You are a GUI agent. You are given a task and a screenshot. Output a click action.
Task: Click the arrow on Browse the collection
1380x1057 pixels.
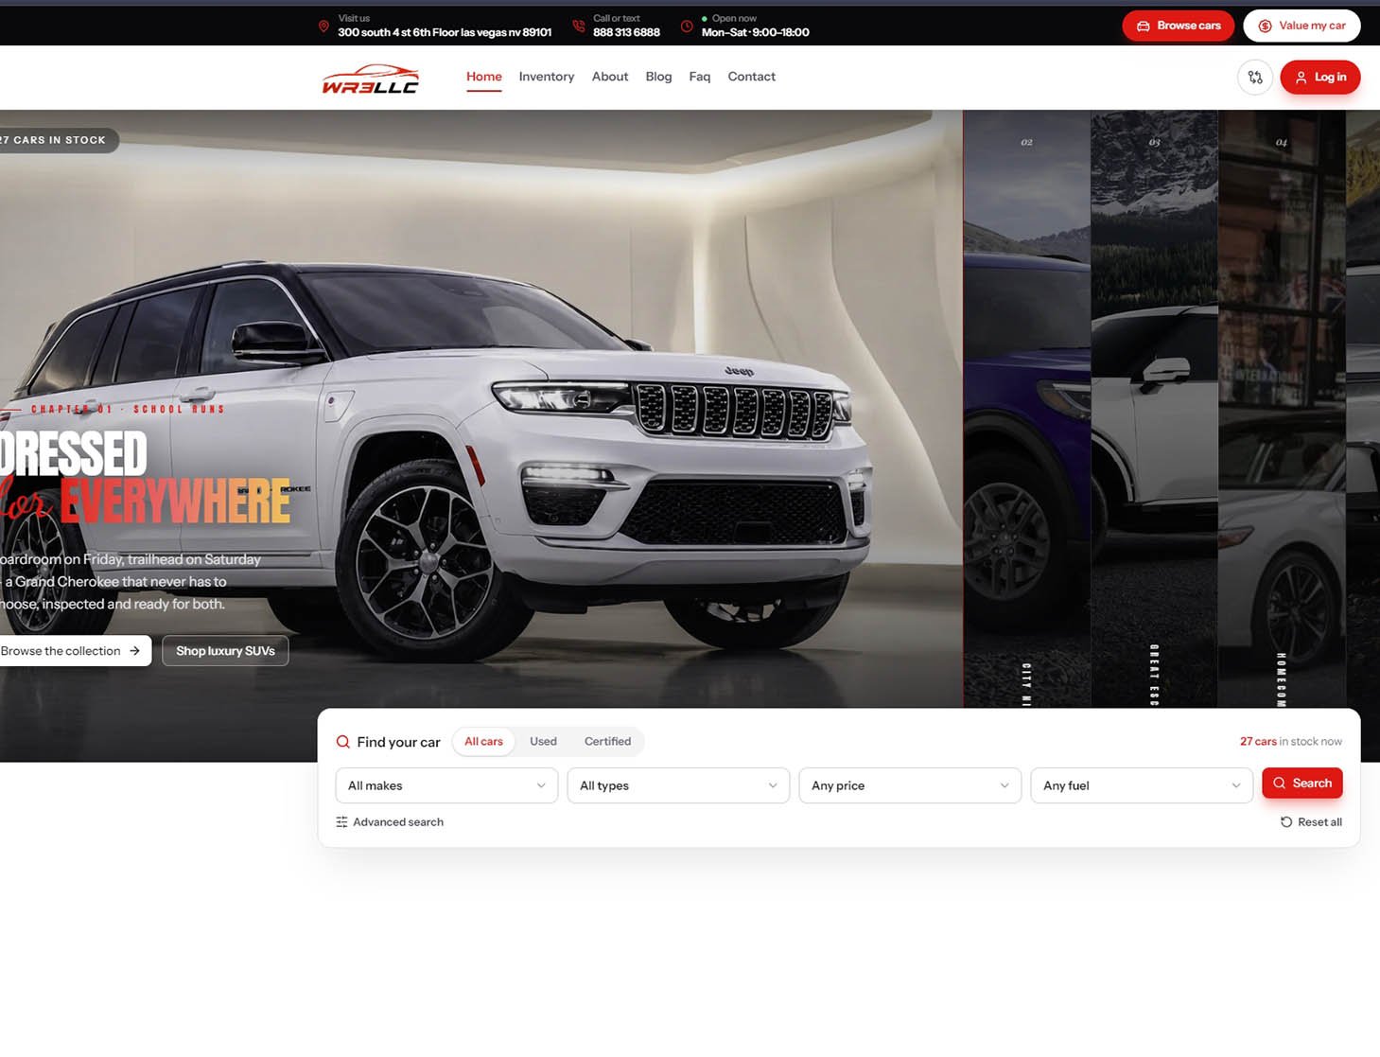coord(134,651)
